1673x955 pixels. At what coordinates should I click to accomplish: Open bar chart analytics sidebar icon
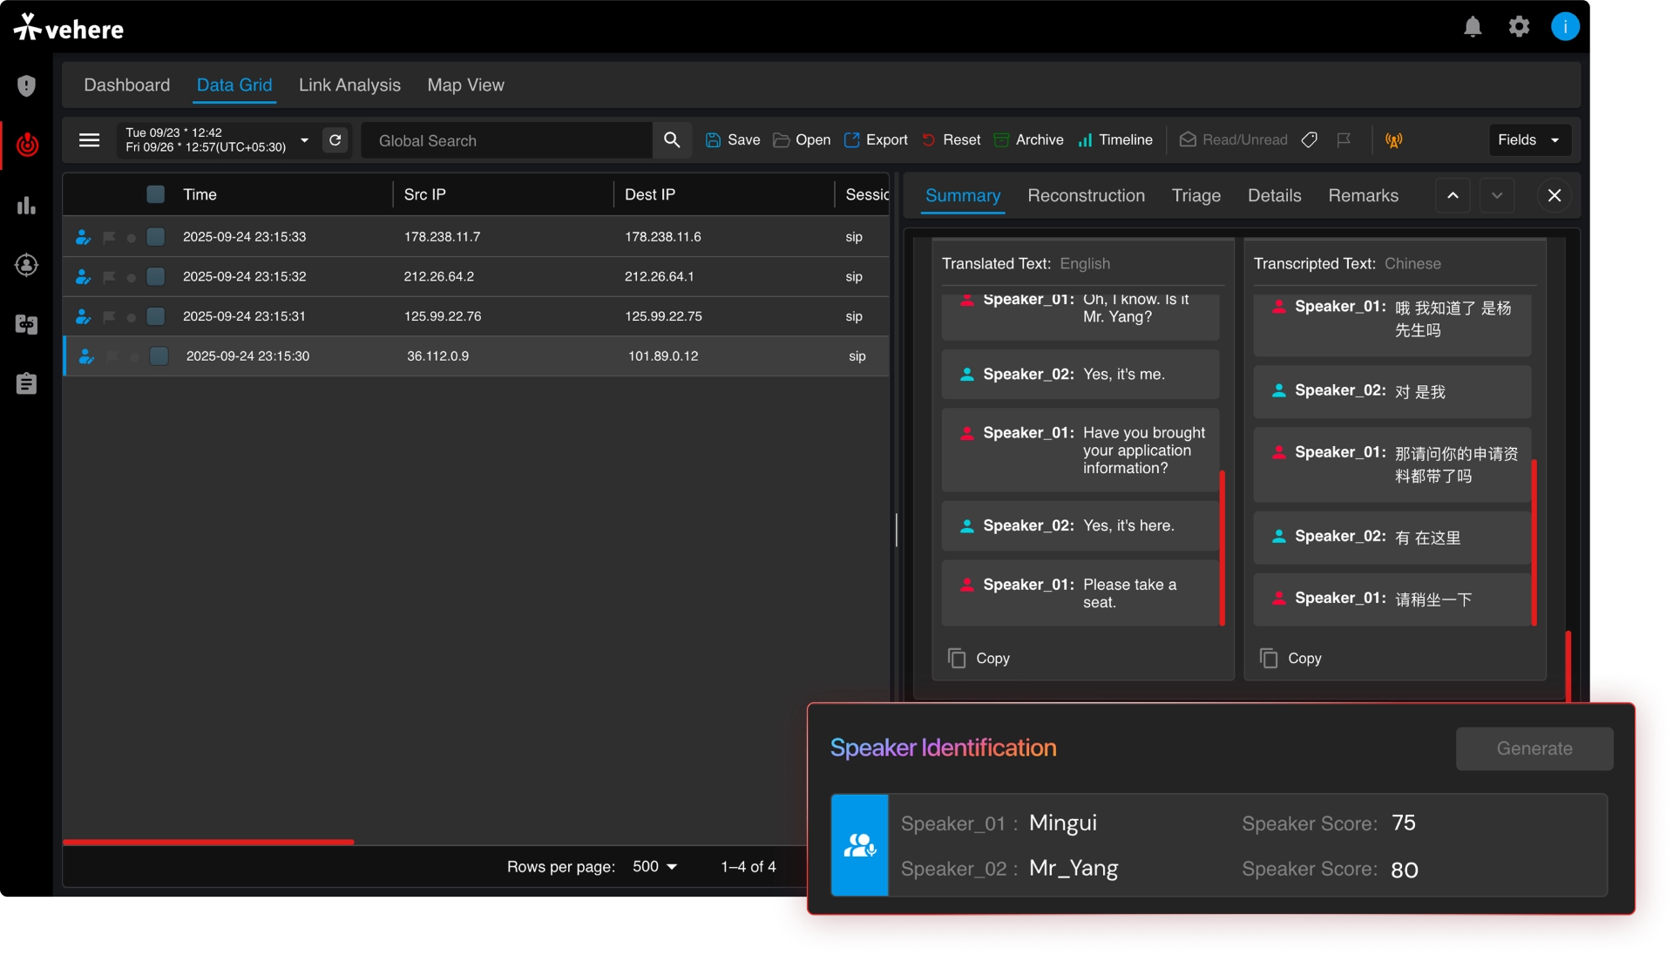click(x=27, y=206)
